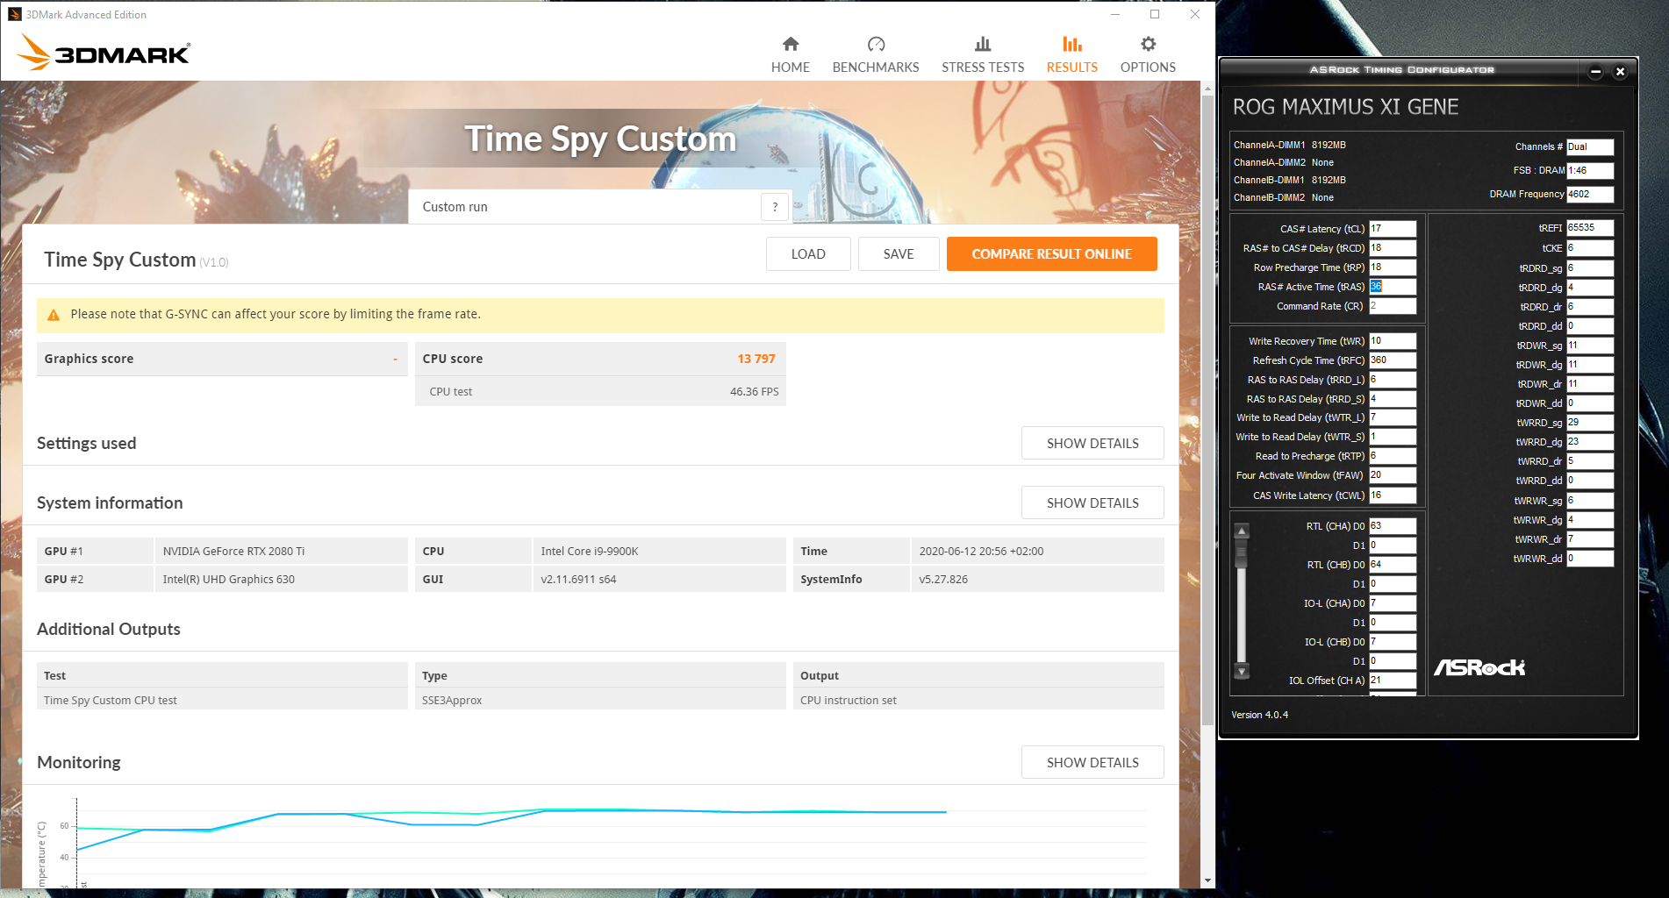Click the Home icon in 3DMark navigation
The width and height of the screenshot is (1669, 898).
point(791,44)
